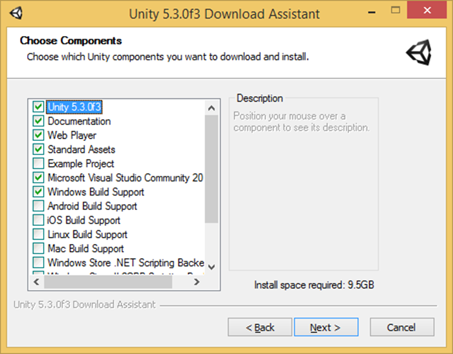Select Microsoft Visual Studio Community label

(x=125, y=178)
